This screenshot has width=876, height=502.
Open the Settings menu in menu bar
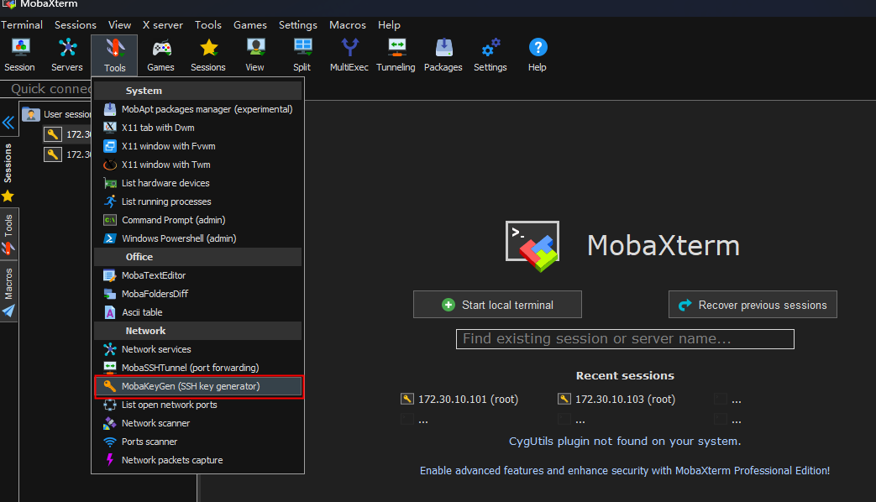click(298, 25)
